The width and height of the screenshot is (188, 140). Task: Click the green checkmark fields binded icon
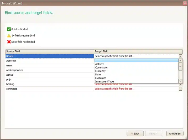[9, 29]
